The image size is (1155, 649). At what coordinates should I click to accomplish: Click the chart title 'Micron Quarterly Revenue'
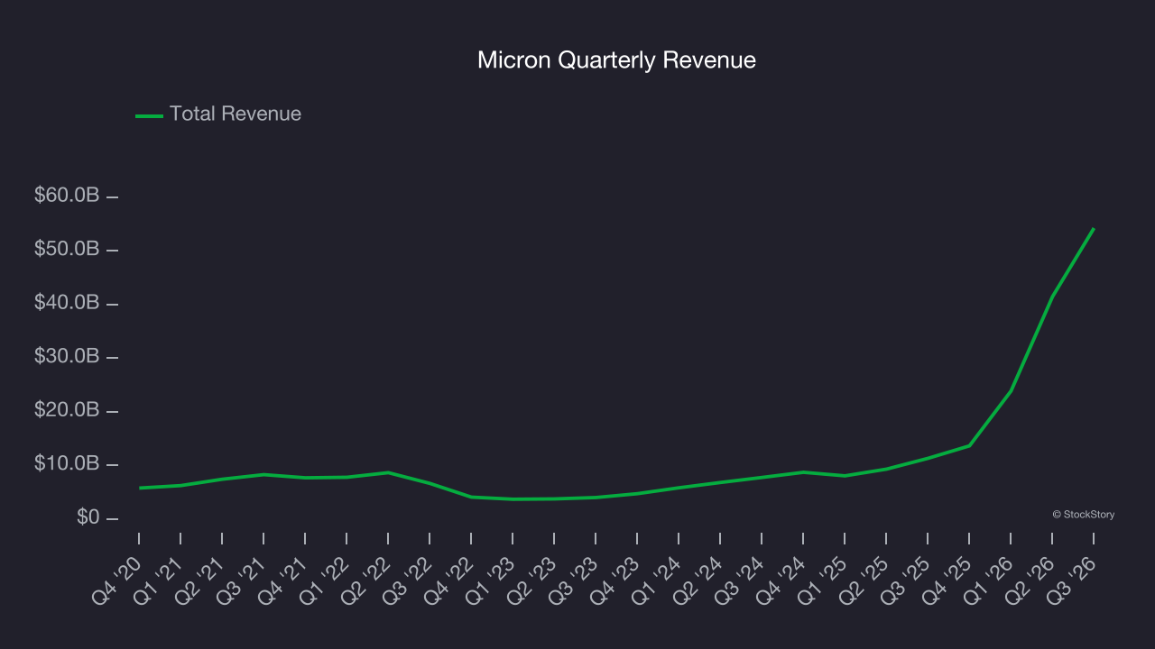coord(616,60)
